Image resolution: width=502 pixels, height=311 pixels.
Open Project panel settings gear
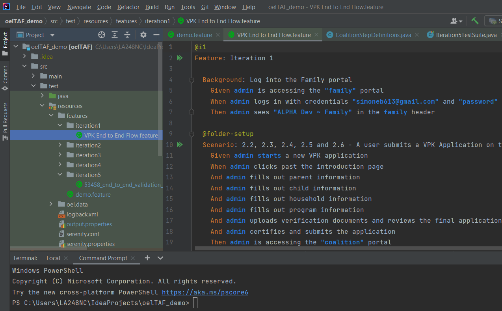click(x=143, y=35)
